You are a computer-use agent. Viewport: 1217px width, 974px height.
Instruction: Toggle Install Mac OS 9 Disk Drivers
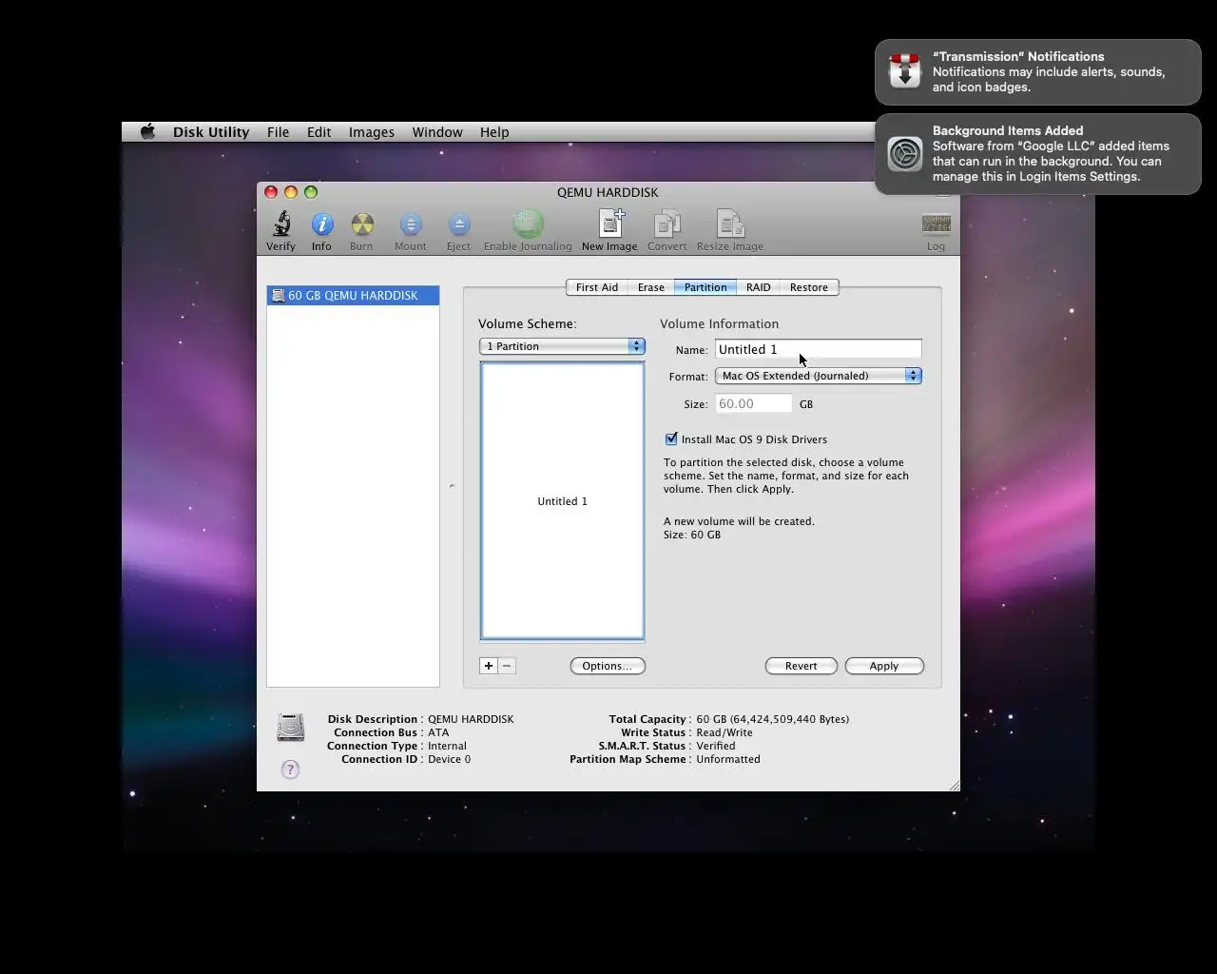[671, 439]
